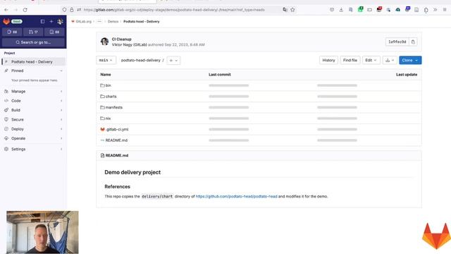
Task: Open the to-do list counter
Action: pos(54,32)
